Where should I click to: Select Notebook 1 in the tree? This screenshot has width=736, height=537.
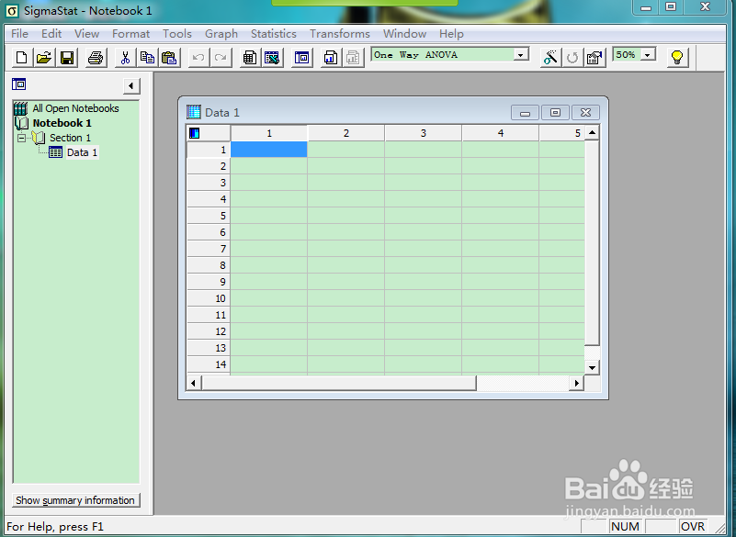point(62,123)
